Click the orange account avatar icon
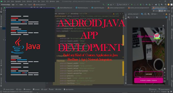 (168, 5)
